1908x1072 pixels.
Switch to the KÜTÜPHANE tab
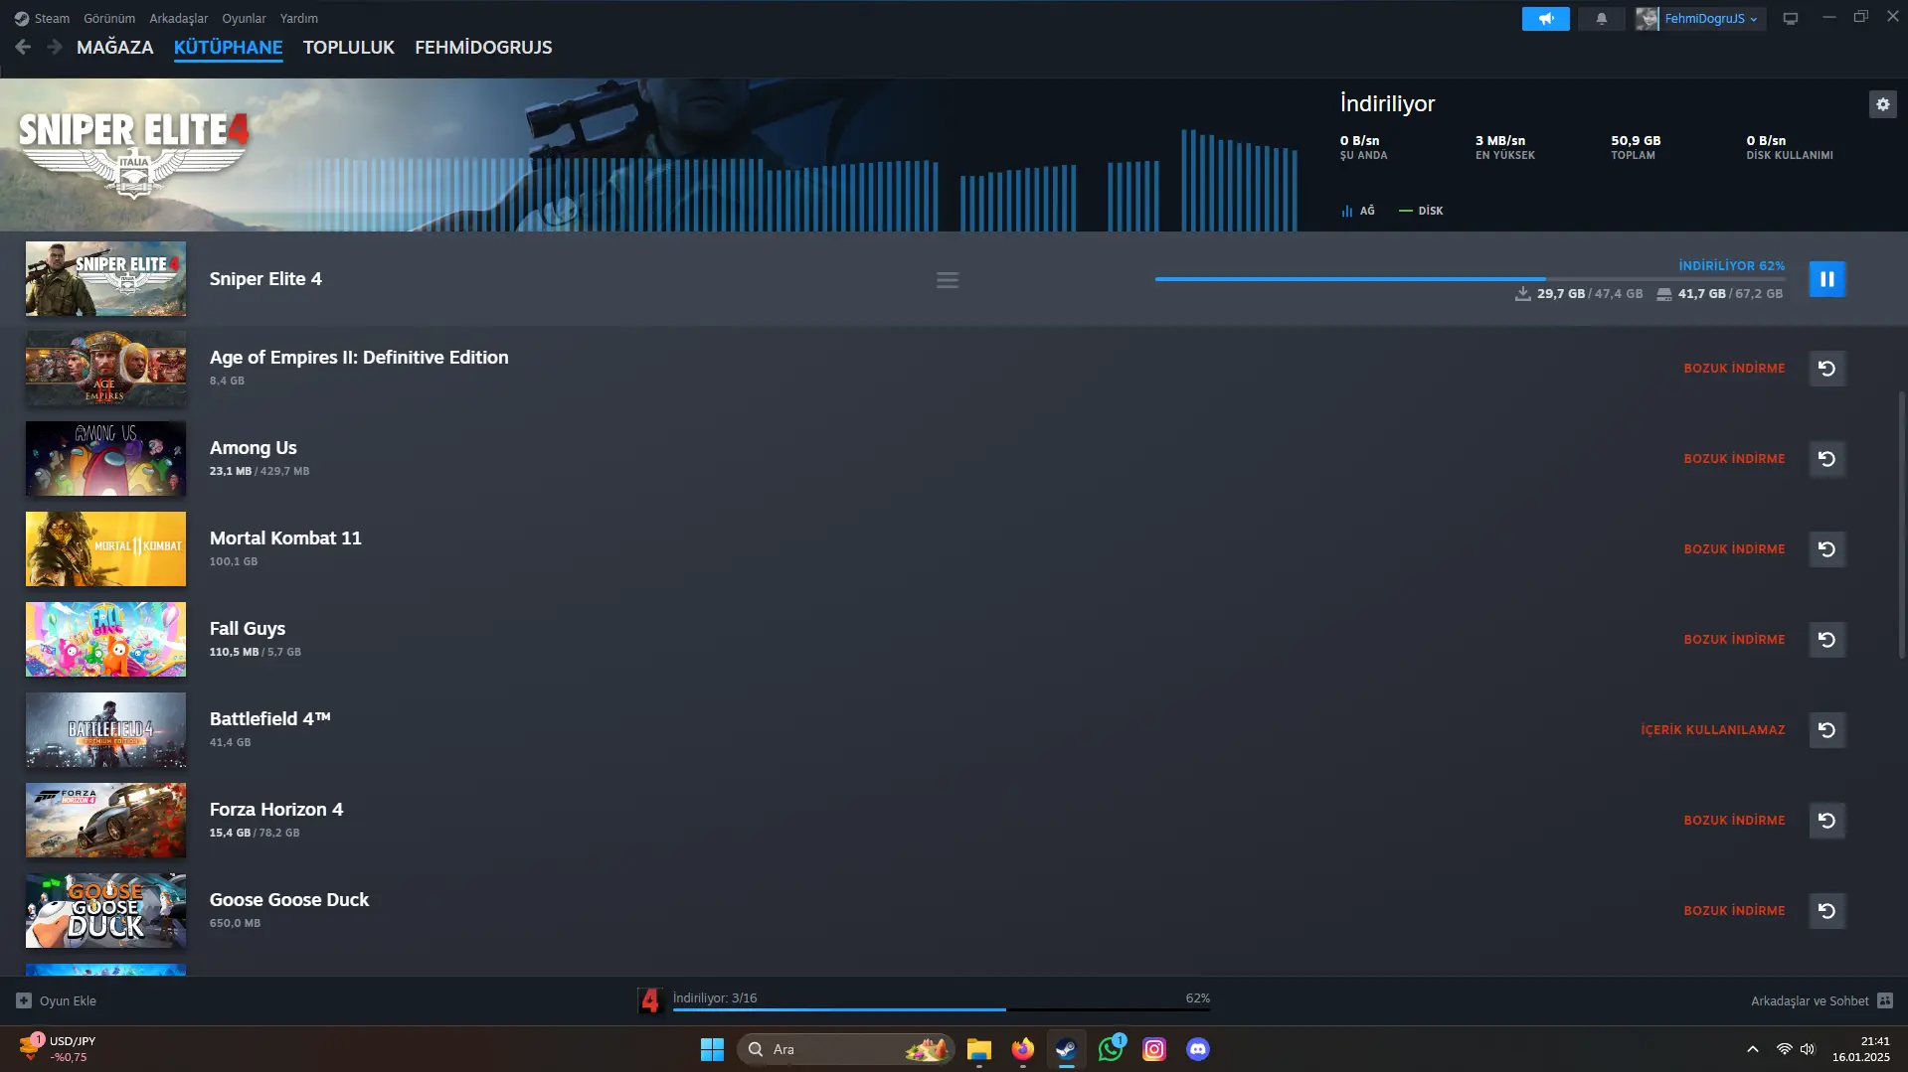click(228, 47)
